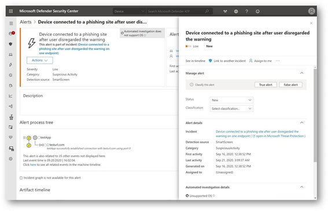Expand the hamburger navigation menu
Viewport: 328px width, 211px height.
[x=11, y=23]
